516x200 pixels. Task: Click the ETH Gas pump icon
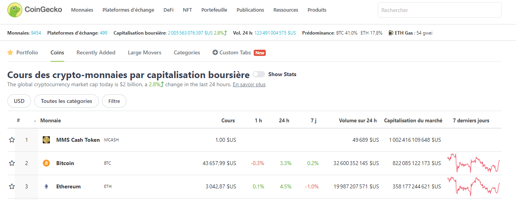tap(391, 33)
